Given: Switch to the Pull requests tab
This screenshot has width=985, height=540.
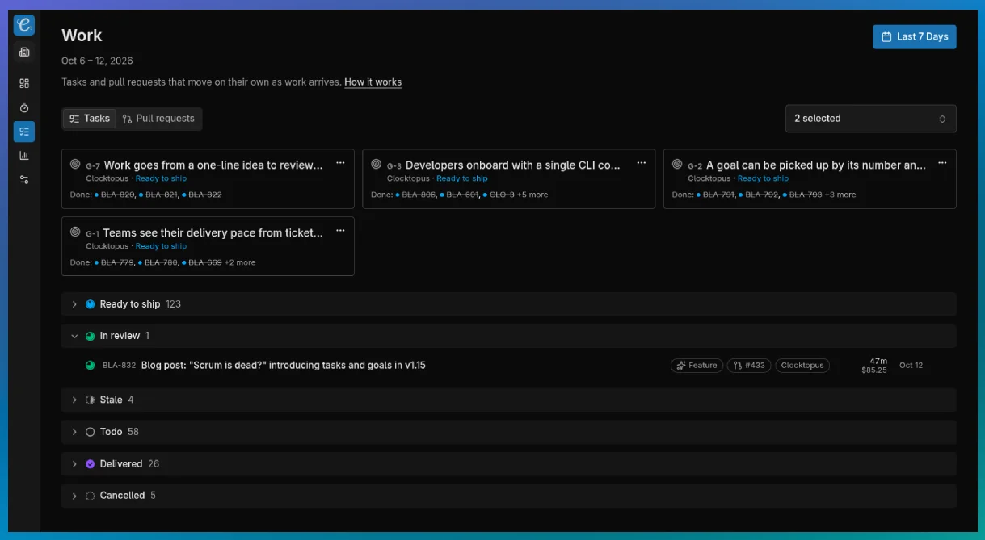Looking at the screenshot, I should click(158, 119).
